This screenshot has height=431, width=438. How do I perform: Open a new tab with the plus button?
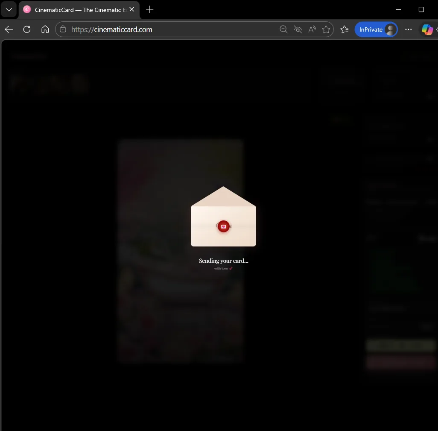tap(149, 9)
